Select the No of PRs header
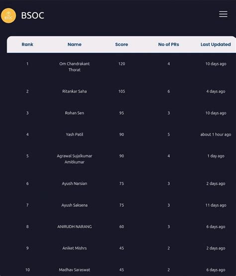Screen dimensions: 236x276 [x=168, y=44]
